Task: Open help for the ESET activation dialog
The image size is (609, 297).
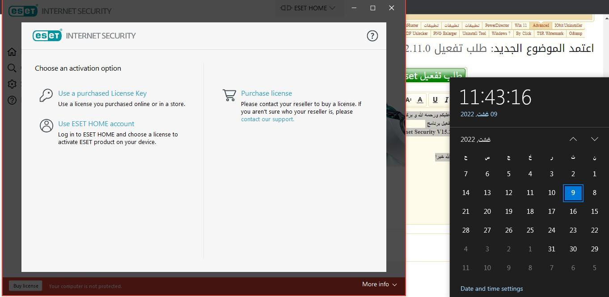Action: click(x=372, y=36)
